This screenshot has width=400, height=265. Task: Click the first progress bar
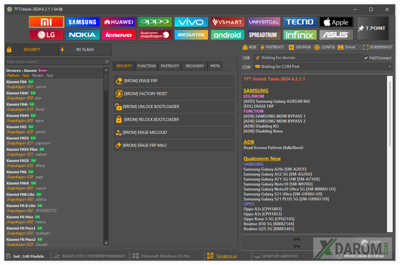tap(296, 239)
